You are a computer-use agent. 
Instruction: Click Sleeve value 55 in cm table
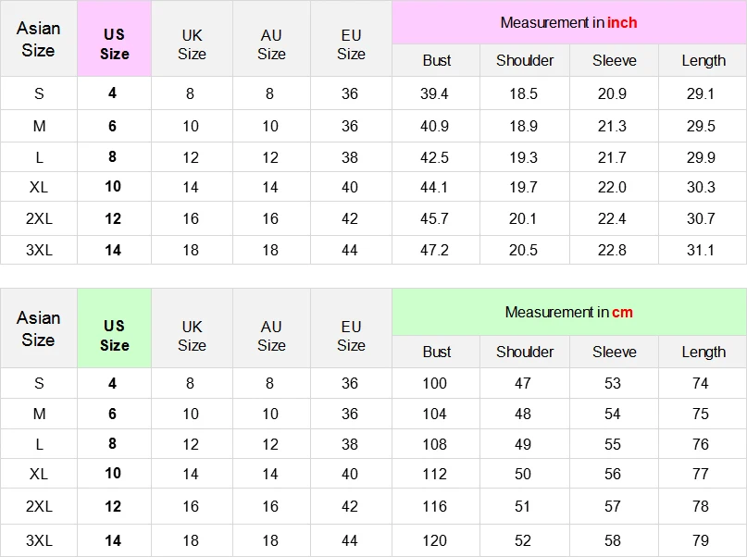(612, 444)
